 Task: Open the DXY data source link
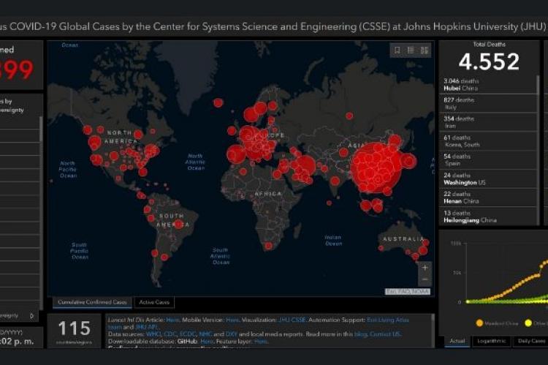click(x=232, y=334)
